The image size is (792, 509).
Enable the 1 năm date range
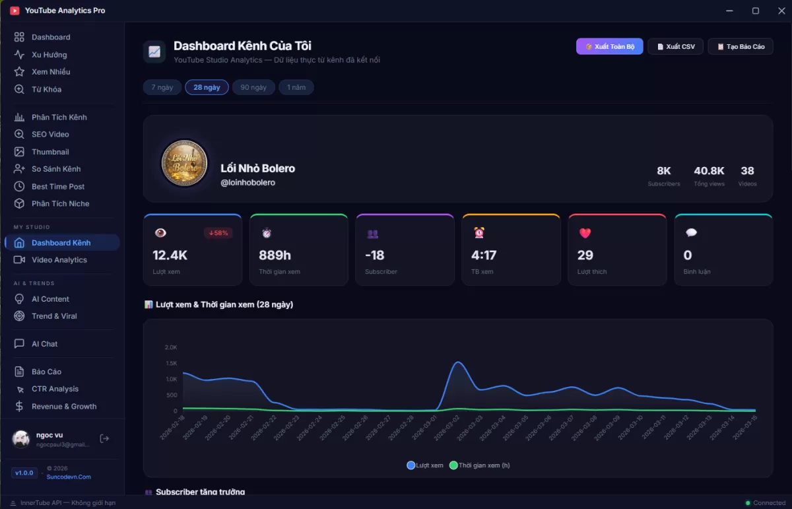click(296, 86)
